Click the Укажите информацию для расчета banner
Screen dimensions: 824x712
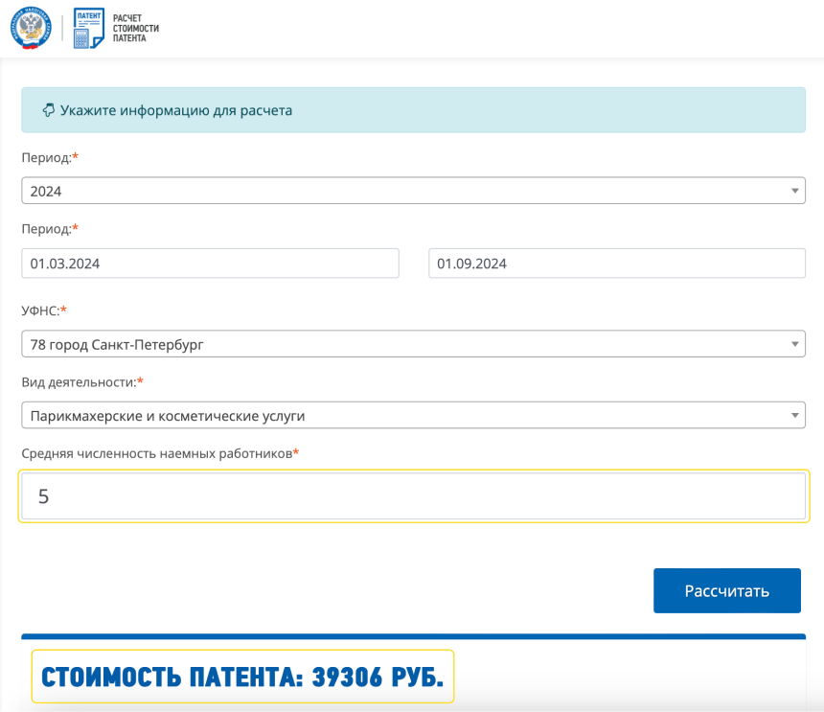coord(412,109)
